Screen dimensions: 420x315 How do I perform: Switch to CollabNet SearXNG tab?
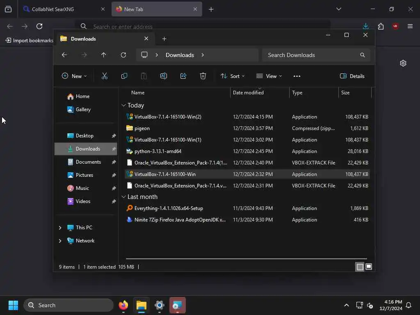64,9
